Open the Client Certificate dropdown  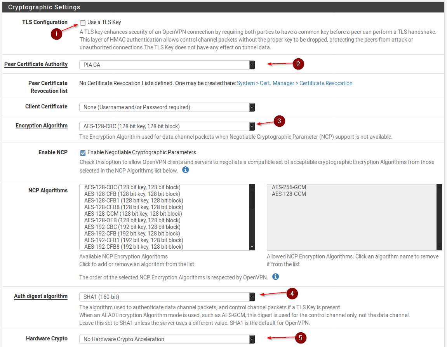[167, 107]
